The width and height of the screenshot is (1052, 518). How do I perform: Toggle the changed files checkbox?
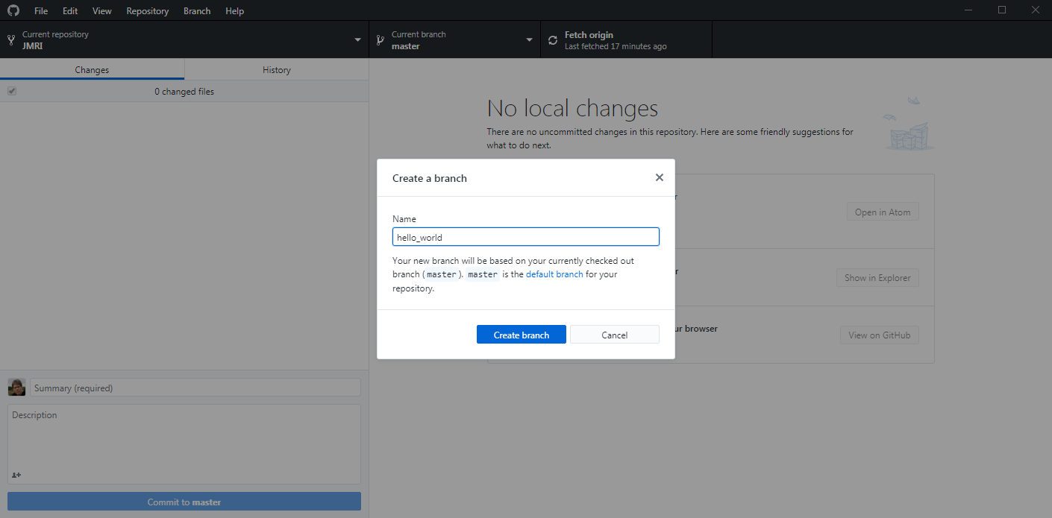tap(12, 91)
